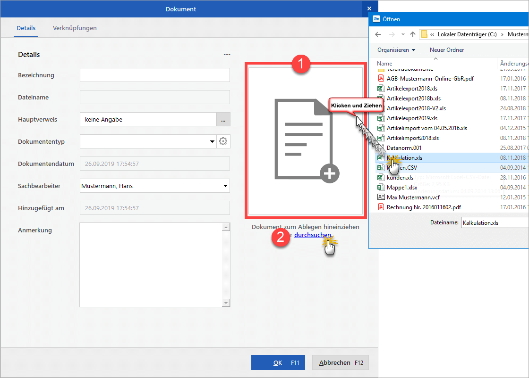This screenshot has height=378, width=529.
Task: Click the Hinzugefügt am field
Action: pos(155,208)
